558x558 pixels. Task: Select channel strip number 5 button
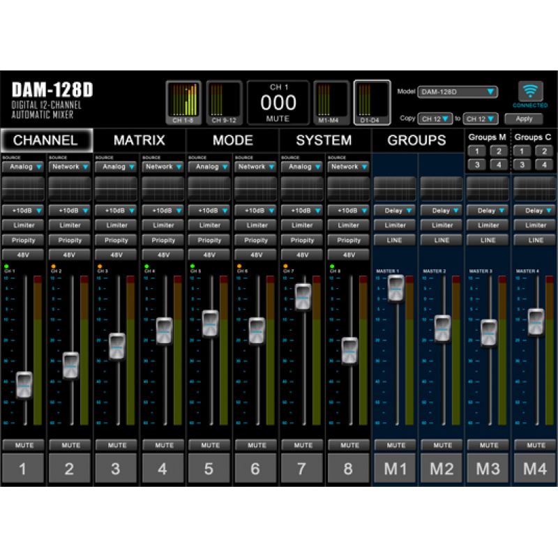(209, 469)
